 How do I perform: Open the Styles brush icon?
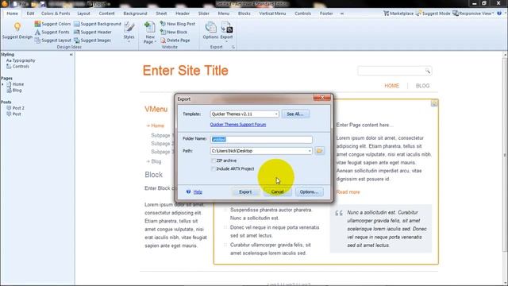pyautogui.click(x=129, y=27)
